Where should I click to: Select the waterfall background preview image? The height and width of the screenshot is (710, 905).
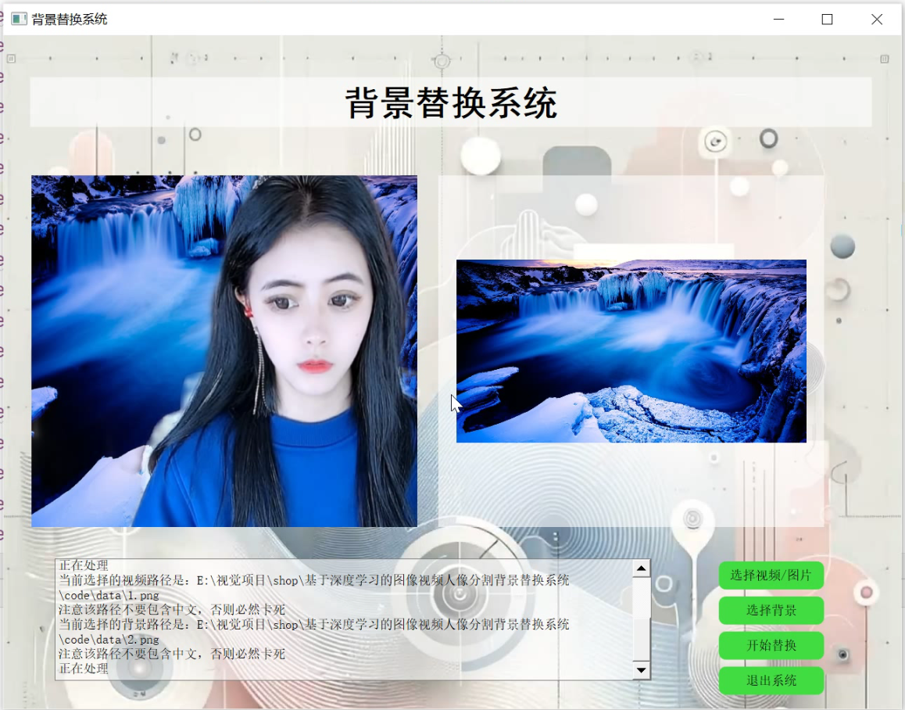(631, 351)
